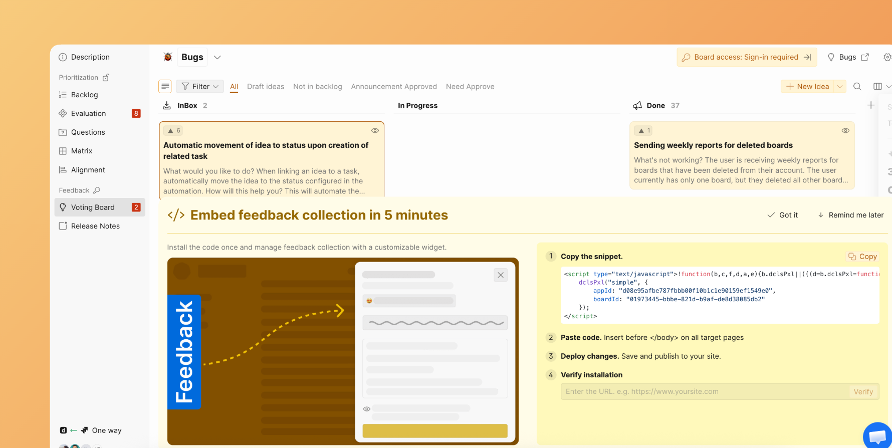Click the plus icon to add column
This screenshot has height=448, width=892.
tap(871, 105)
